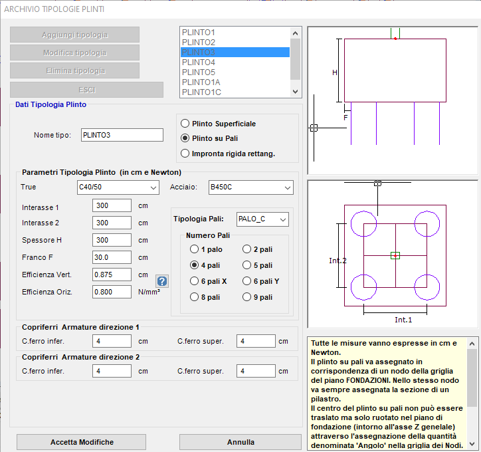
Task: Select PLINTO2 in the typology list
Action: pos(235,43)
